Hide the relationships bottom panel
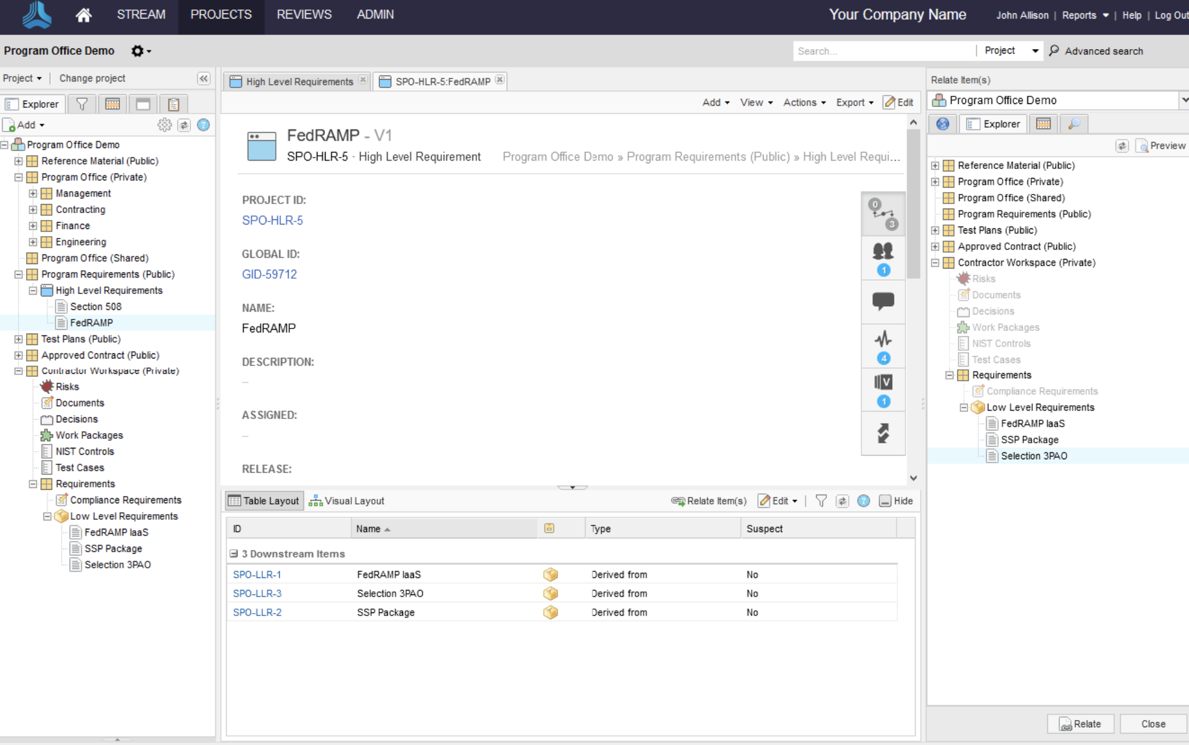This screenshot has width=1189, height=745. [x=896, y=501]
